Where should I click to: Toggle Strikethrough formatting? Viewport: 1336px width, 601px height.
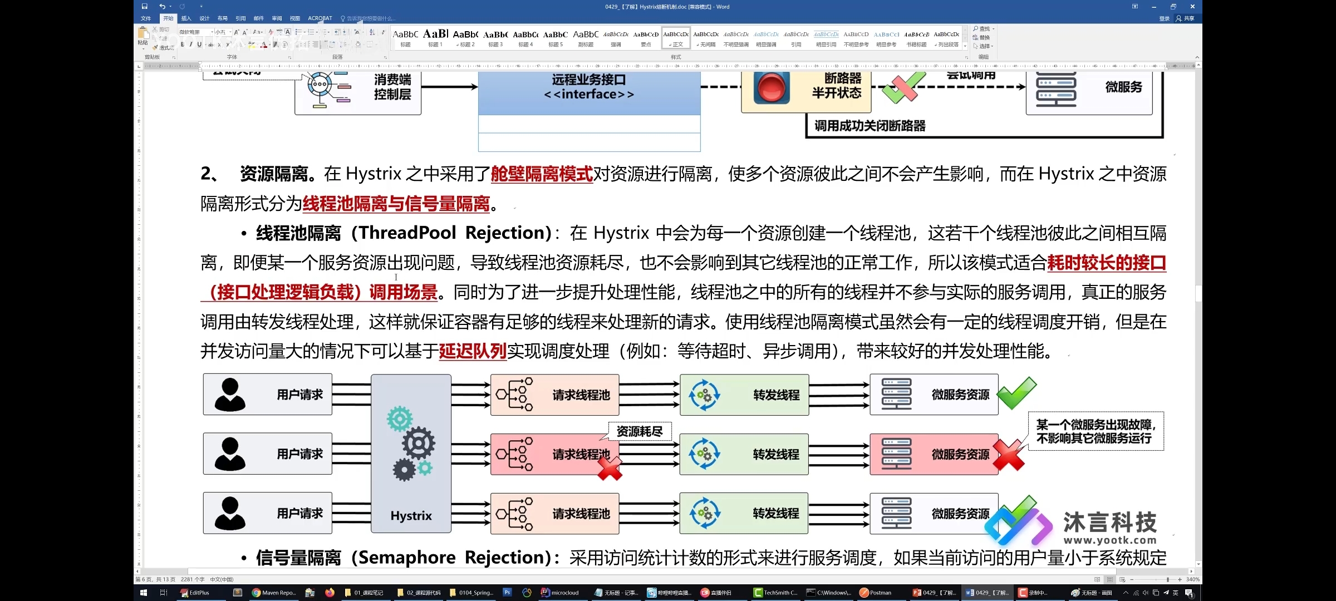pos(210,45)
